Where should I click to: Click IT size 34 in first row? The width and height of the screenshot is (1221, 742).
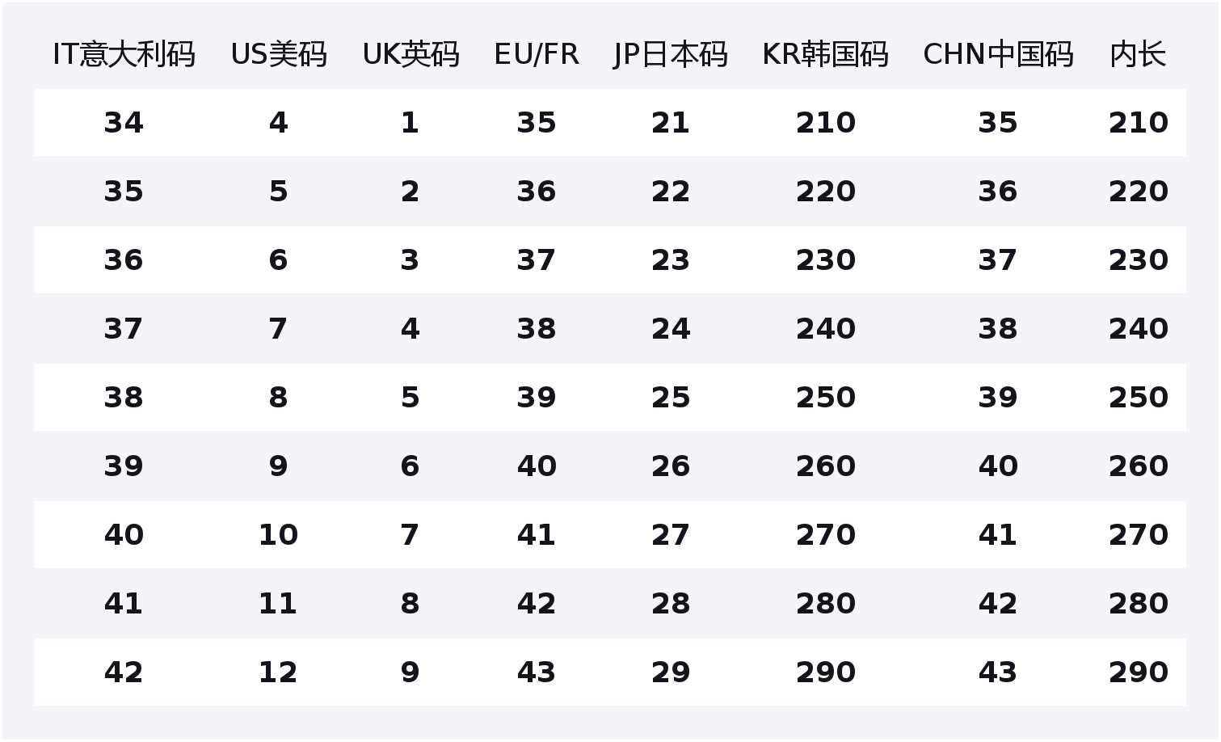(x=124, y=123)
